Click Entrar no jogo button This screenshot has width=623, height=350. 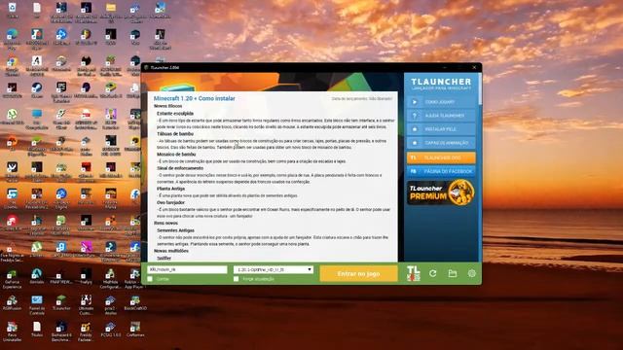click(358, 273)
